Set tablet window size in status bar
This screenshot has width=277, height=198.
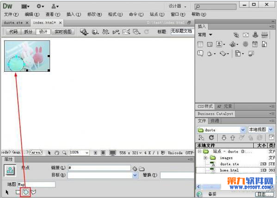[103, 153]
